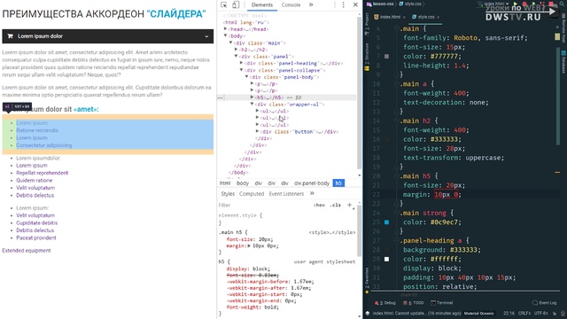Image resolution: width=567 pixels, height=319 pixels.
Task: Toggle tool window button in IDE status bar
Action: click(368, 313)
